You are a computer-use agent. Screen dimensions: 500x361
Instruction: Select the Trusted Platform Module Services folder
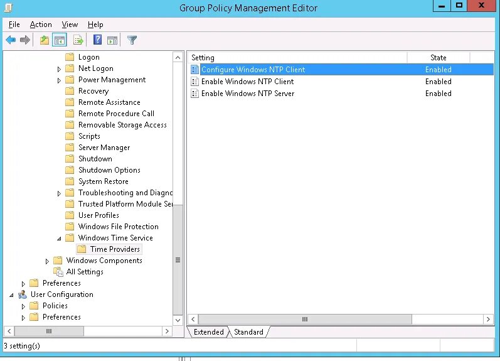tap(125, 203)
